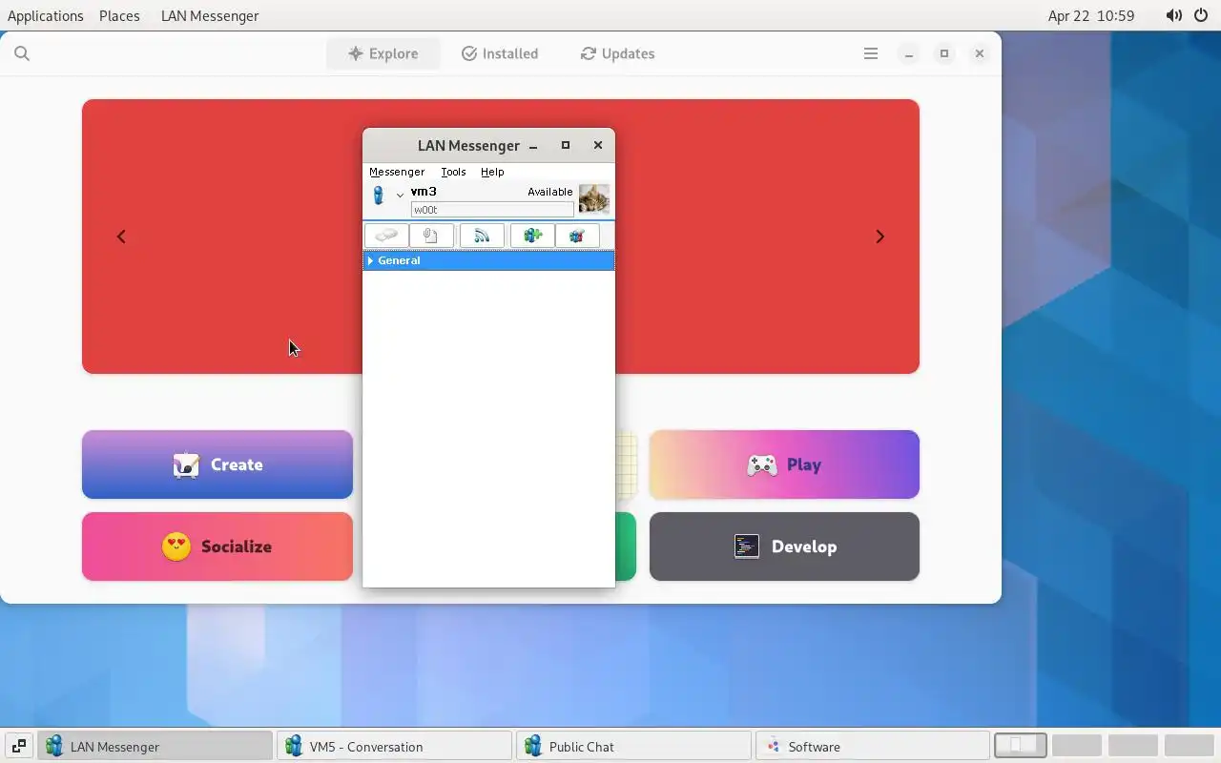Open the public chat group icon
The image size is (1221, 763).
tap(577, 236)
